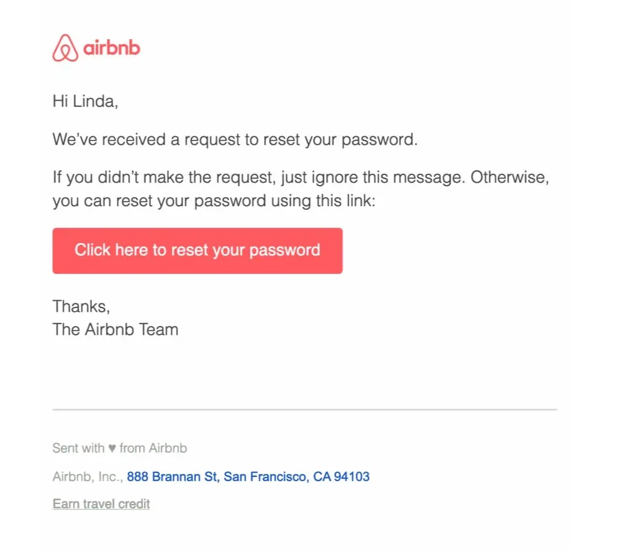
Task: Open the 888 Brannan St address link
Action: coord(248,476)
